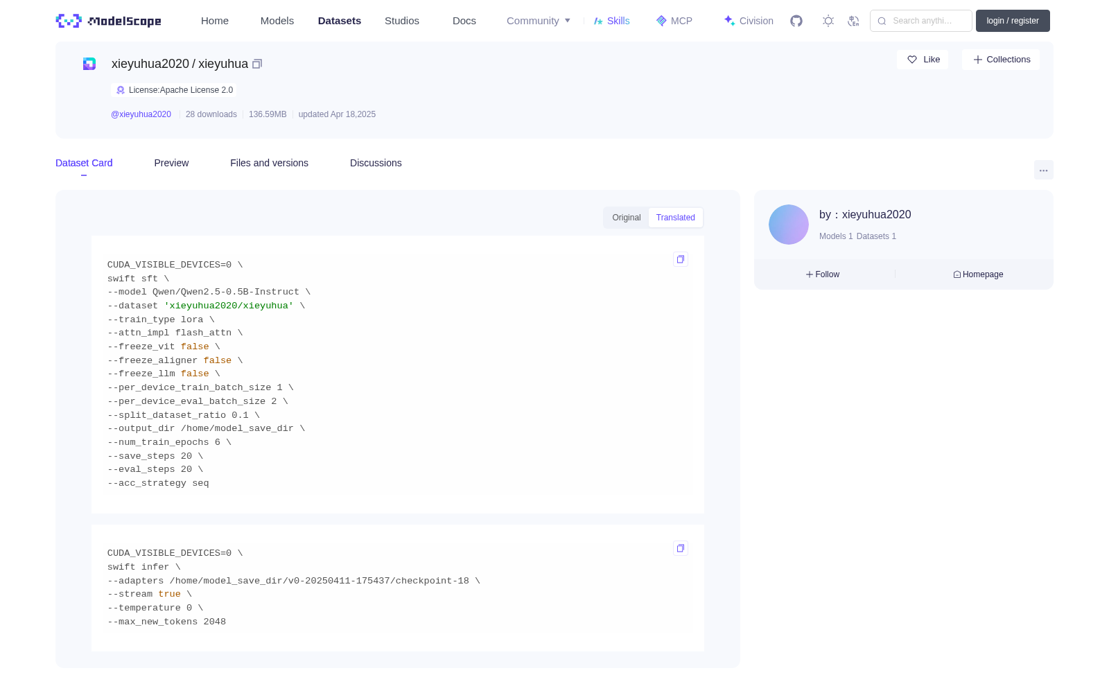Click the "--split_dataset_ratio 0.1" code line
This screenshot has height=693, width=1109.
click(x=184, y=415)
